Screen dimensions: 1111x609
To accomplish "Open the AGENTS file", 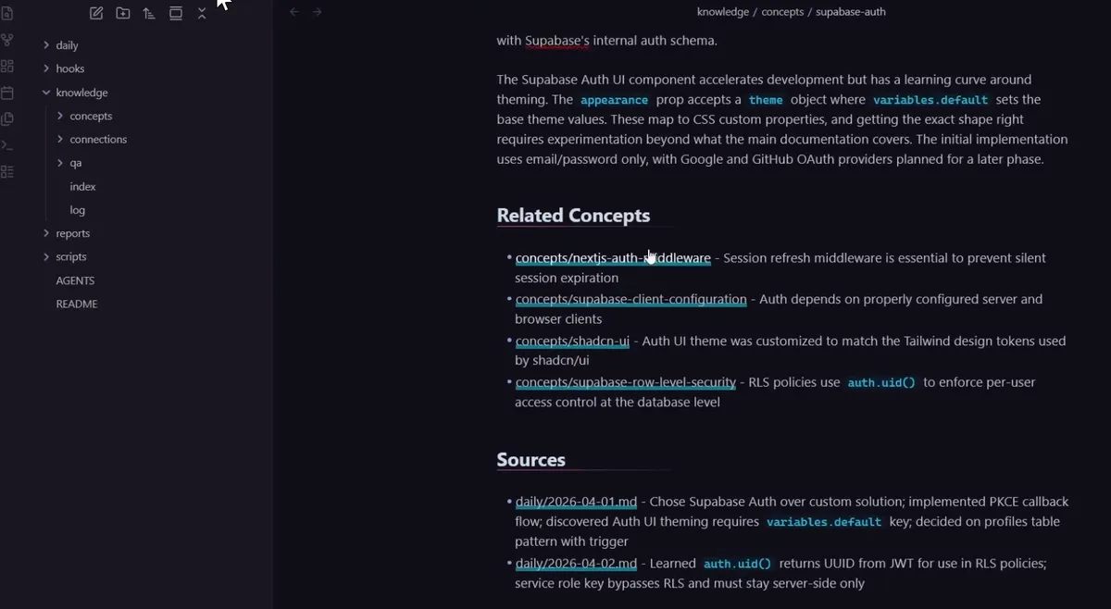I will 75,280.
